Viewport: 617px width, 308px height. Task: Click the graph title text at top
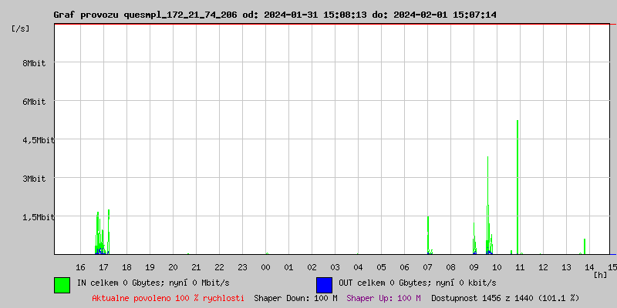pyautogui.click(x=275, y=15)
